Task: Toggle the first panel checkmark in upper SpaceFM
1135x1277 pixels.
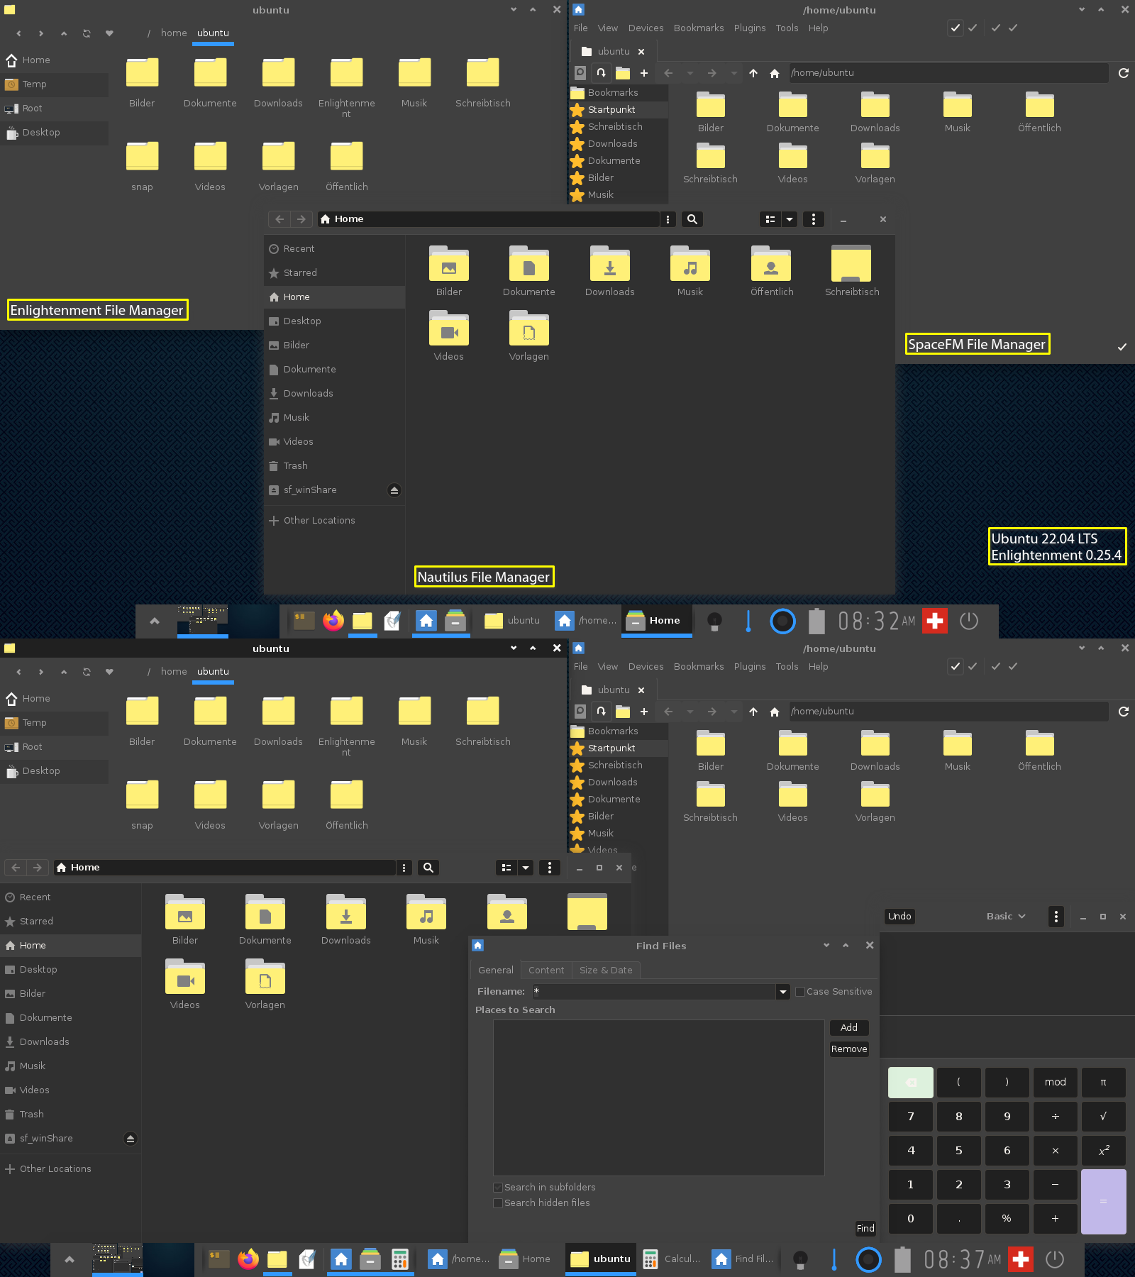Action: (x=956, y=28)
